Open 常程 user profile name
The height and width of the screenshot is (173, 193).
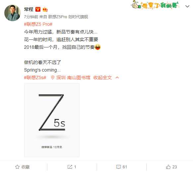29,9
